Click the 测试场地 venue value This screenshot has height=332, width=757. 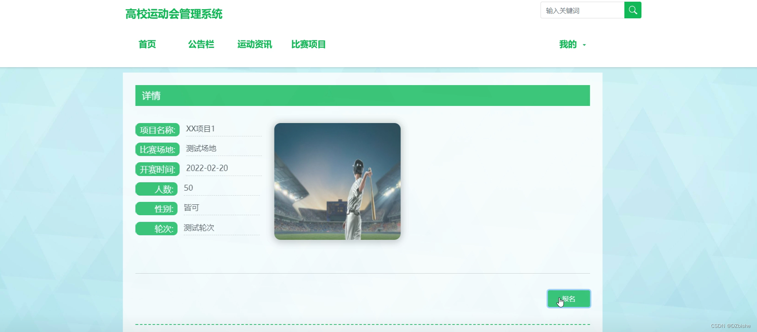click(x=201, y=148)
